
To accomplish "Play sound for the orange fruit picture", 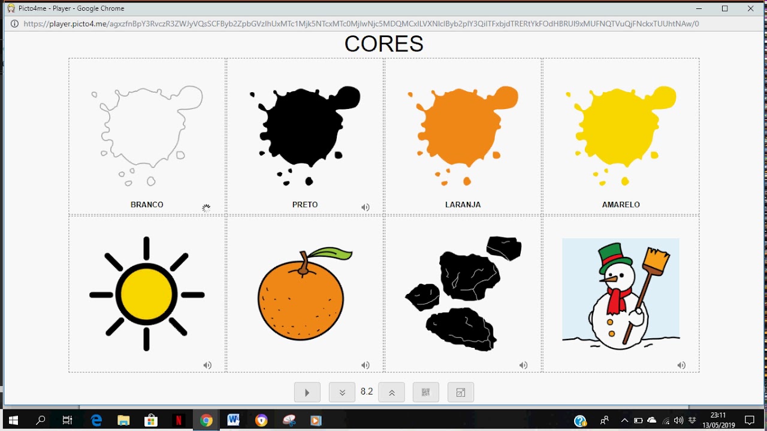I will [x=366, y=365].
